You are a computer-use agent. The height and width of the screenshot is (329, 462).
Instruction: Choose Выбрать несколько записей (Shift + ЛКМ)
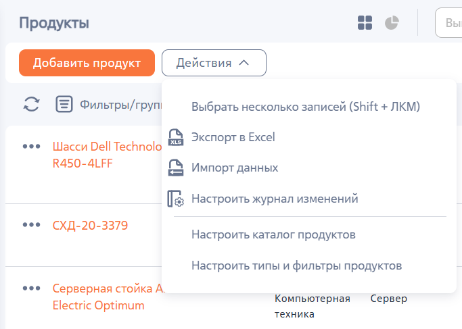(x=309, y=107)
